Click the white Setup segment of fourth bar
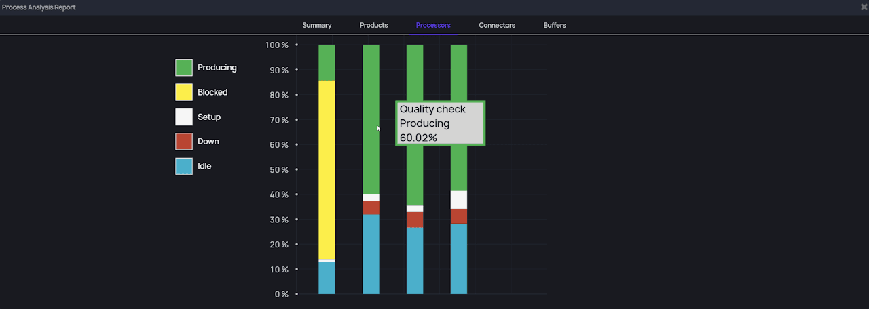Viewport: 869px width, 309px height. pyautogui.click(x=459, y=200)
